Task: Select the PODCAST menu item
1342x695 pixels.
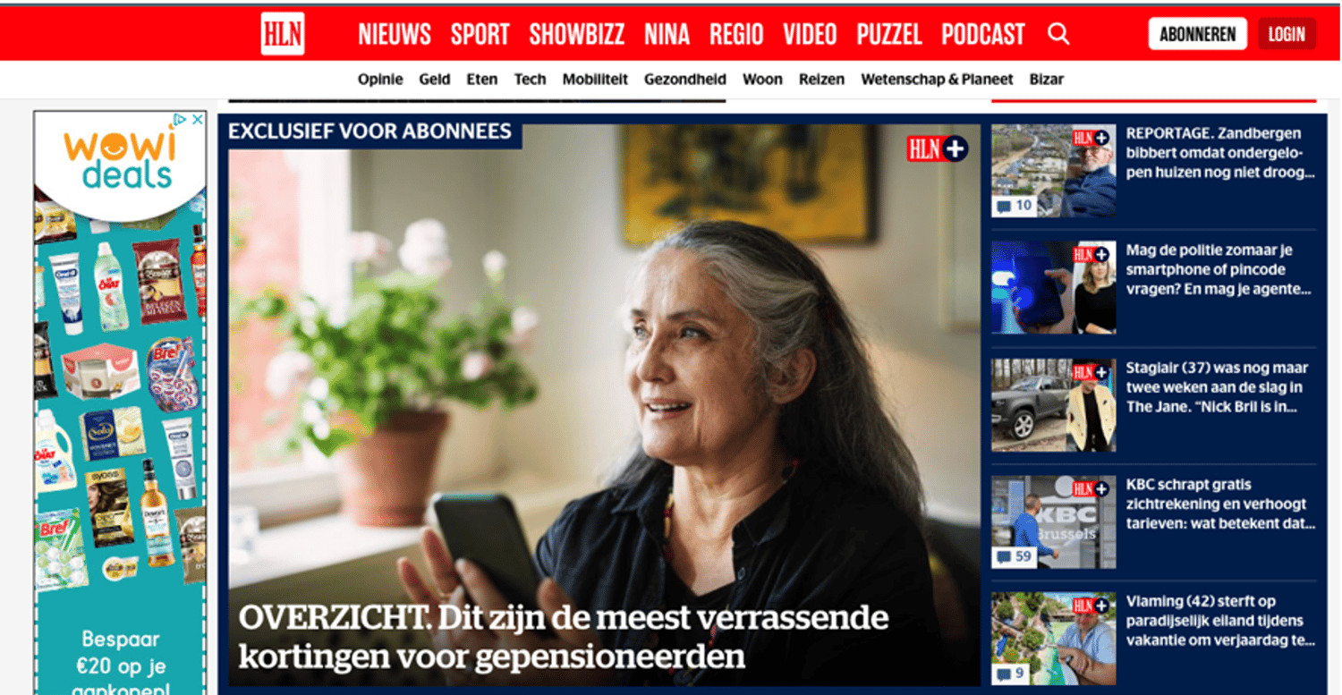Action: click(x=982, y=35)
